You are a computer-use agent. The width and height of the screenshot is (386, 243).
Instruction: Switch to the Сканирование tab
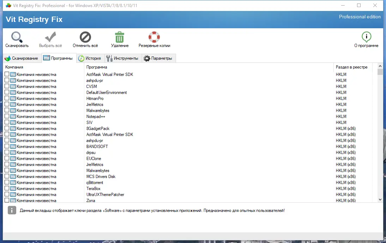[x=22, y=58]
